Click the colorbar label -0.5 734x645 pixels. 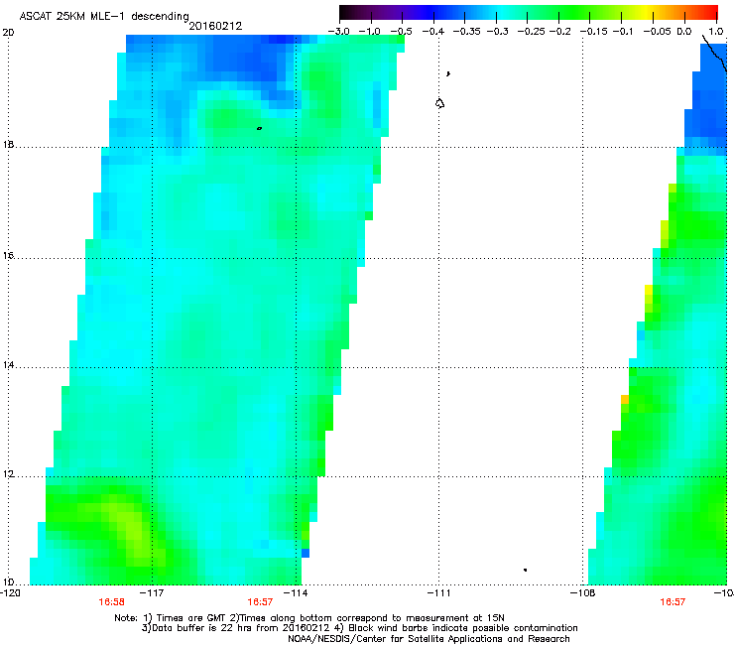[401, 32]
